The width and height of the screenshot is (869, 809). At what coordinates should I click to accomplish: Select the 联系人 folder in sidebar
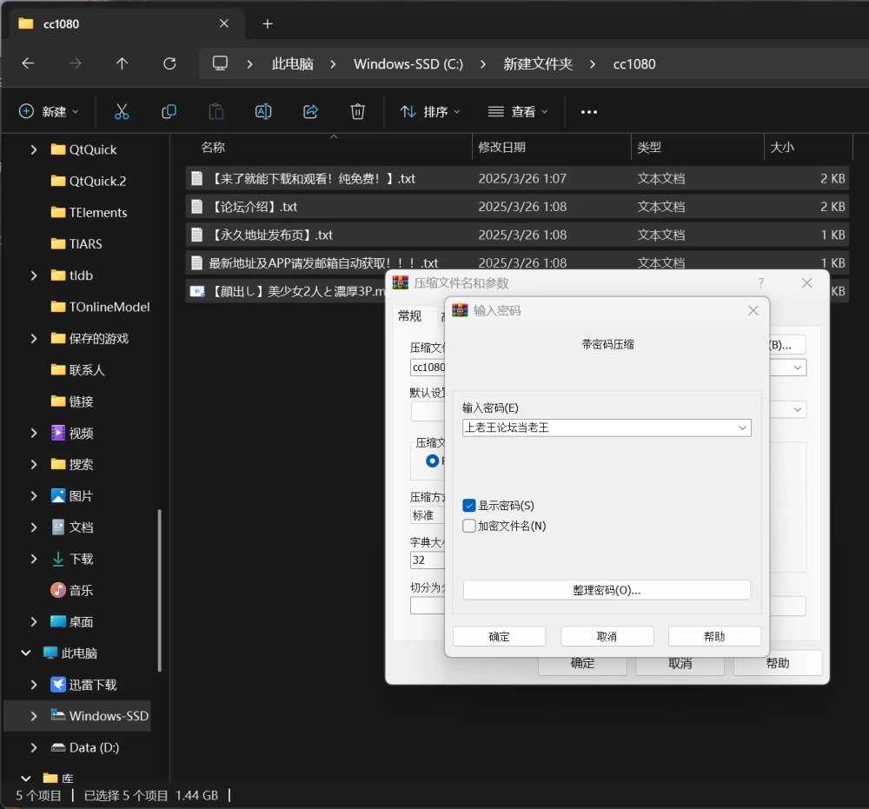tap(77, 369)
